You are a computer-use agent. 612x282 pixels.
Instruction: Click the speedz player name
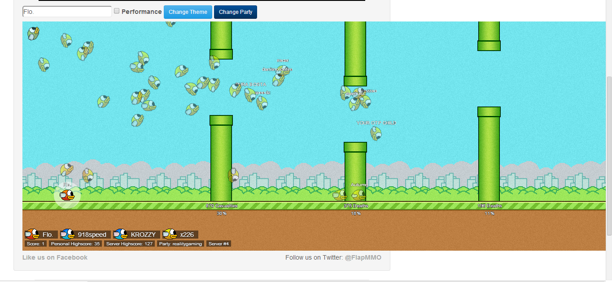tap(262, 93)
